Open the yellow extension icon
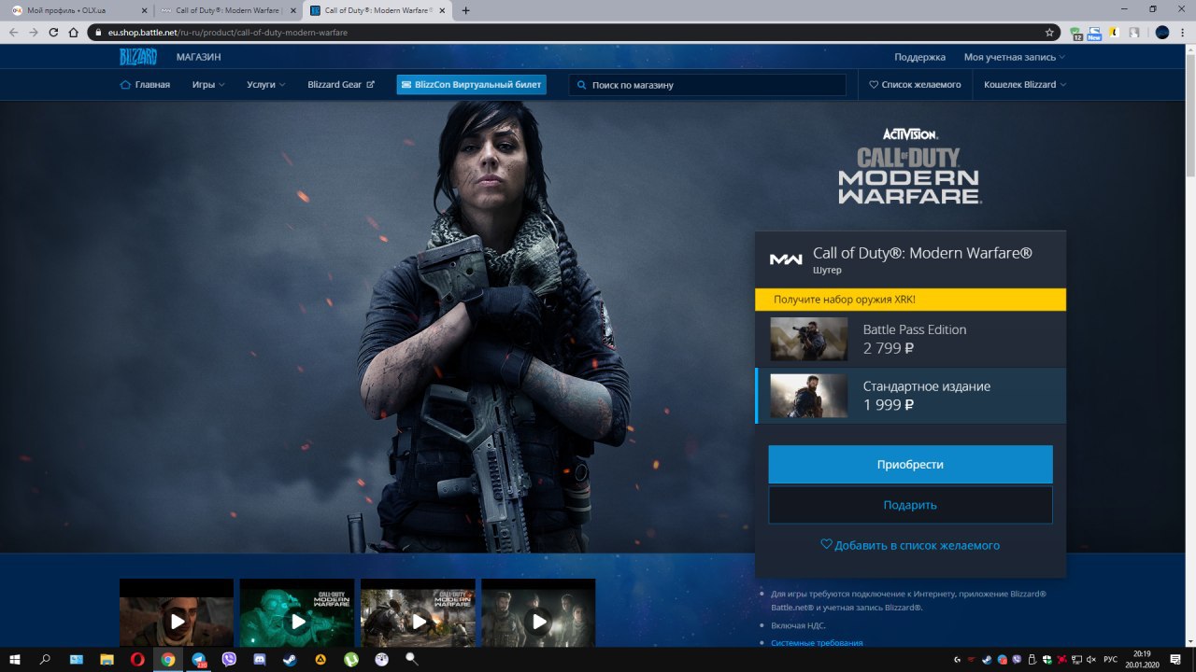The height and width of the screenshot is (672, 1196). tap(1115, 32)
